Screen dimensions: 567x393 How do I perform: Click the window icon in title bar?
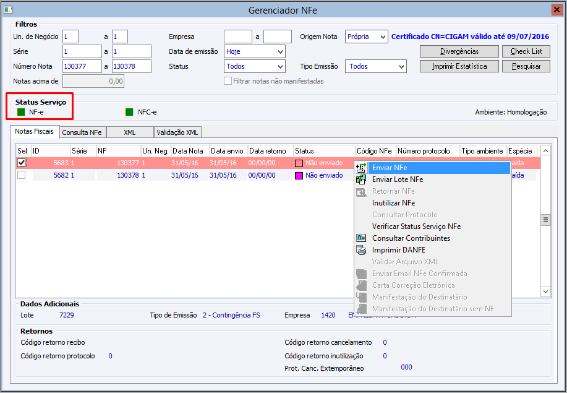[x=8, y=10]
